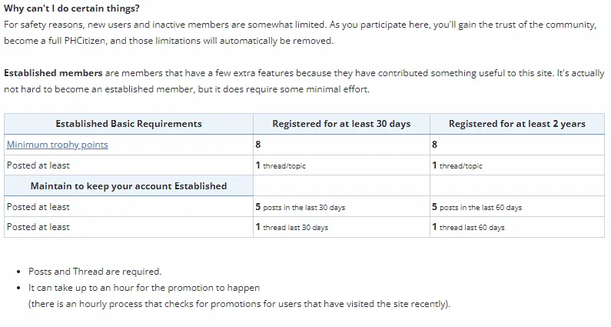Click the 'Why can't I do certain things?' heading
This screenshot has width=611, height=327.
71,8
